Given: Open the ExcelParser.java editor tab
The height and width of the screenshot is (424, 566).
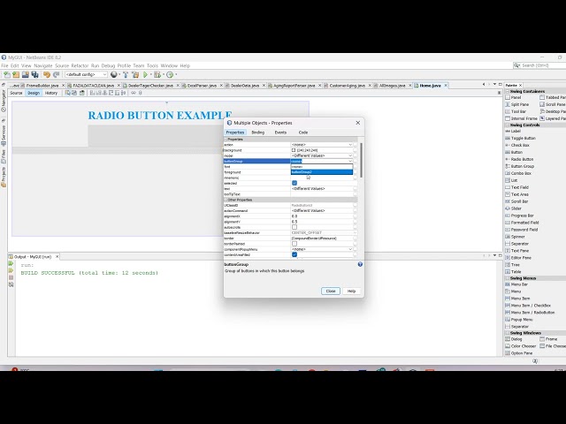Looking at the screenshot, I should (x=202, y=86).
